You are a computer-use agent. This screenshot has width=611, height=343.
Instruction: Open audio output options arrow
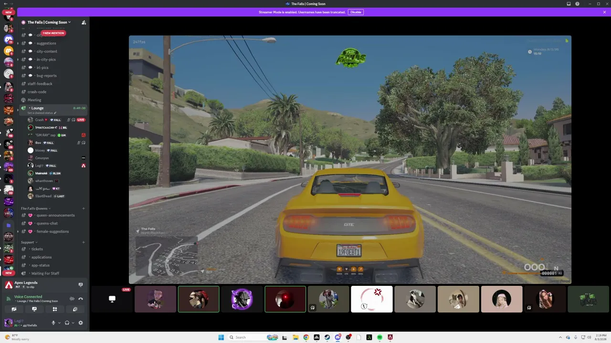(x=73, y=323)
